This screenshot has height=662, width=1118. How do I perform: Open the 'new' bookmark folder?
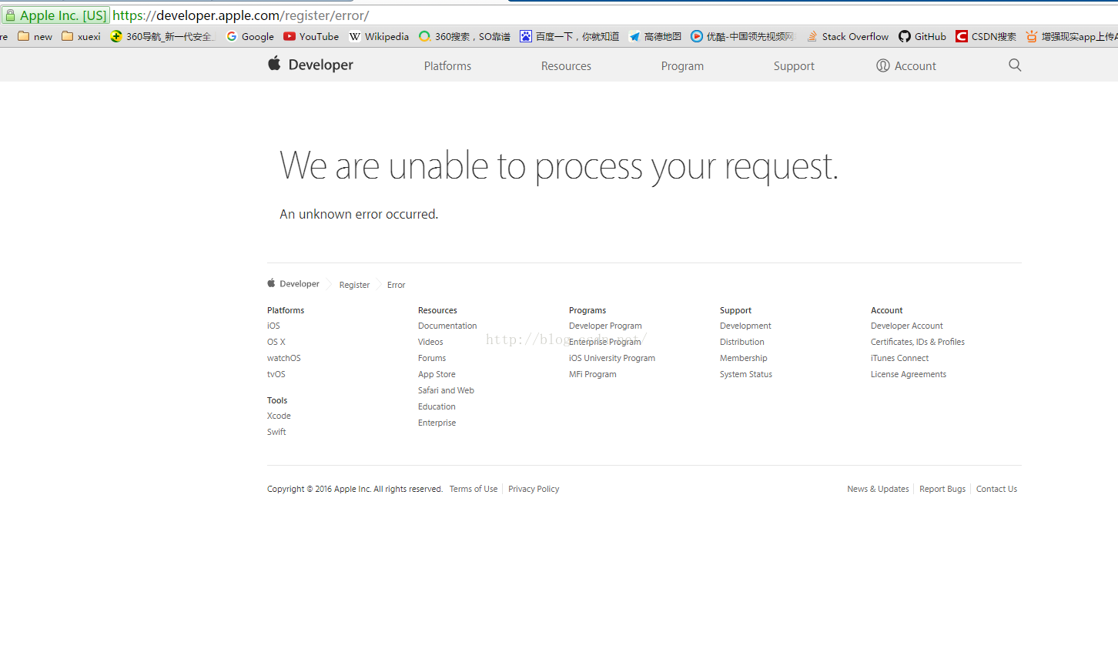35,36
